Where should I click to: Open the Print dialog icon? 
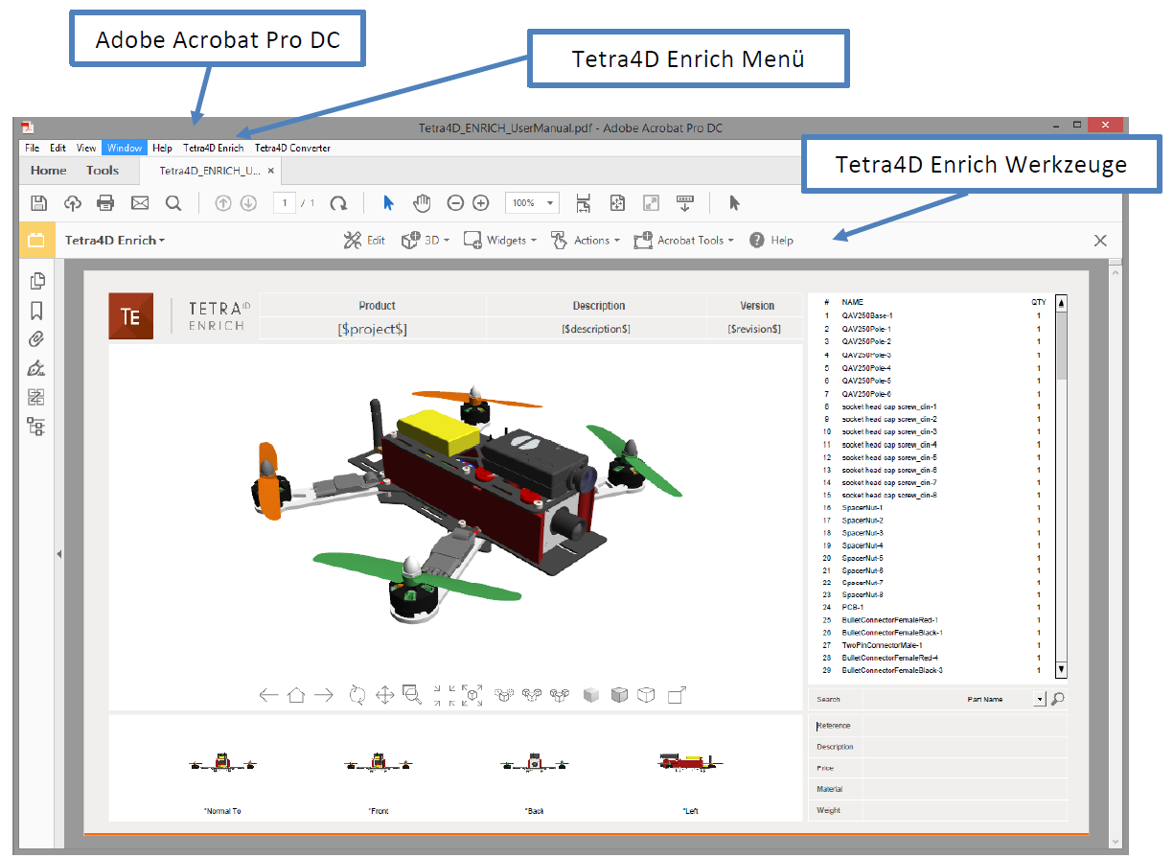(105, 203)
